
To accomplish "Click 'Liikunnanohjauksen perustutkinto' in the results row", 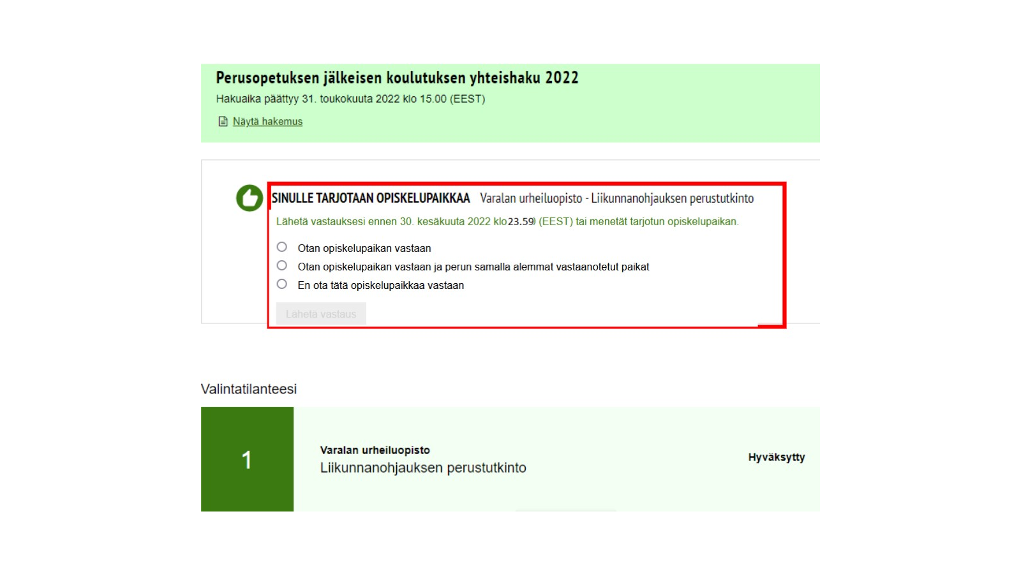I will tap(423, 468).
